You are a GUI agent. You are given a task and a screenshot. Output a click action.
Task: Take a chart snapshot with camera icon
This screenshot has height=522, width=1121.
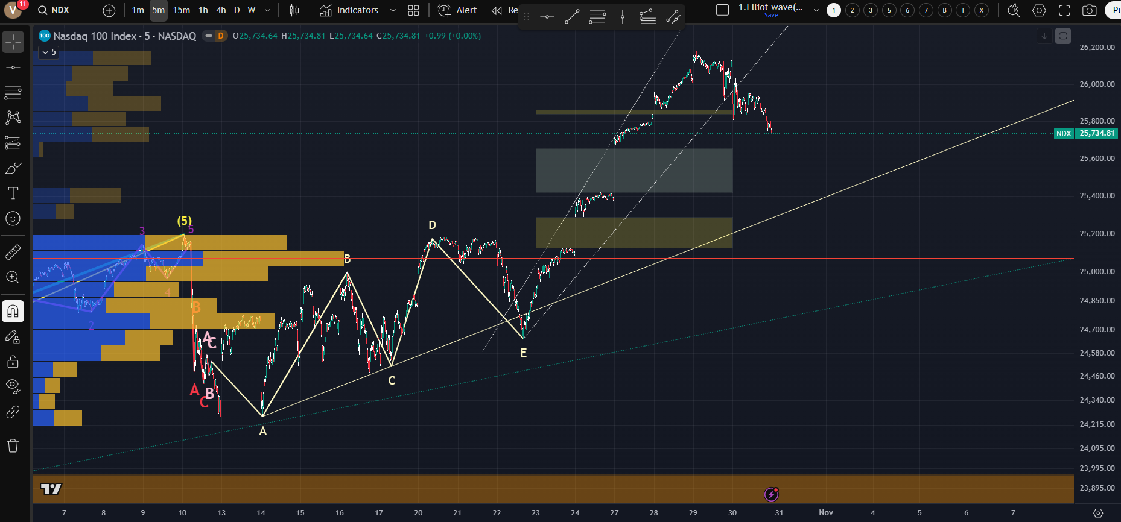(1089, 10)
